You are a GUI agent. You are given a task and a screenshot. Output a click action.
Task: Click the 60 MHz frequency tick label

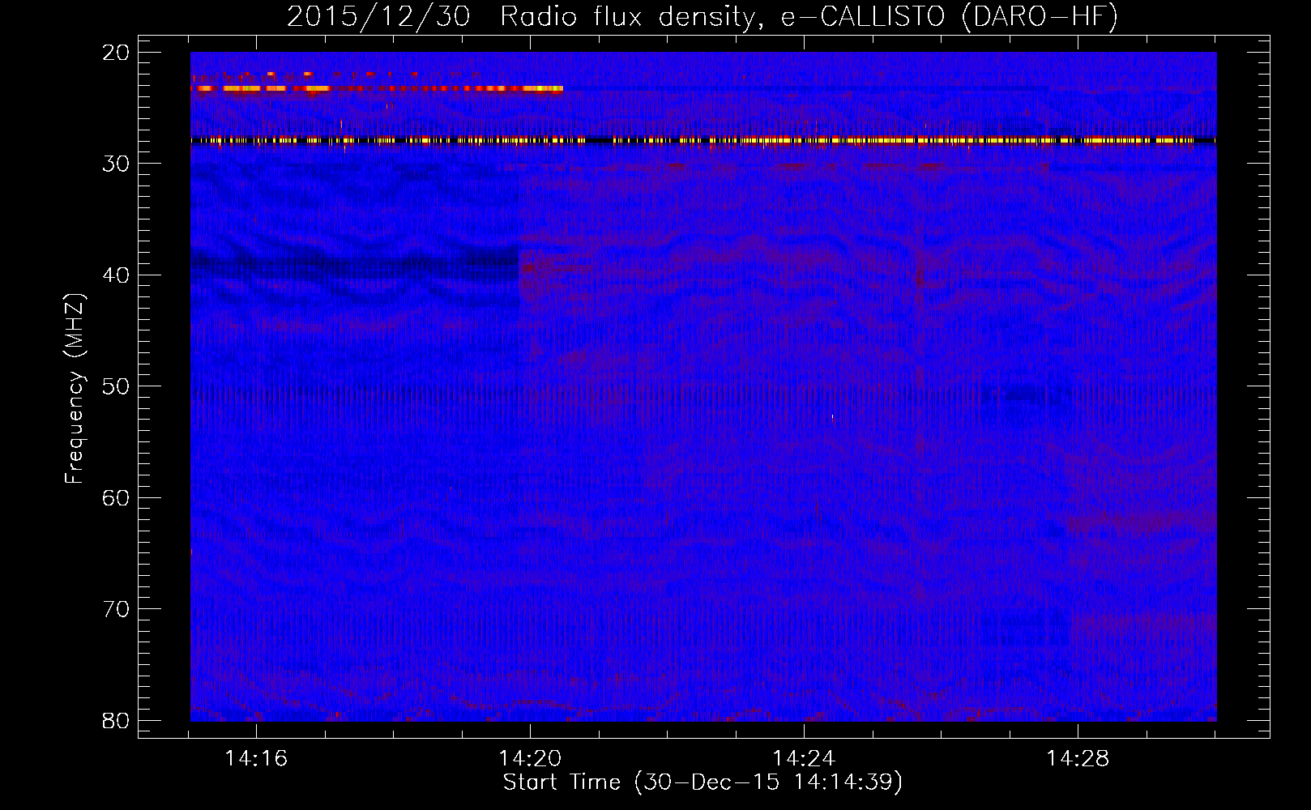click(116, 497)
